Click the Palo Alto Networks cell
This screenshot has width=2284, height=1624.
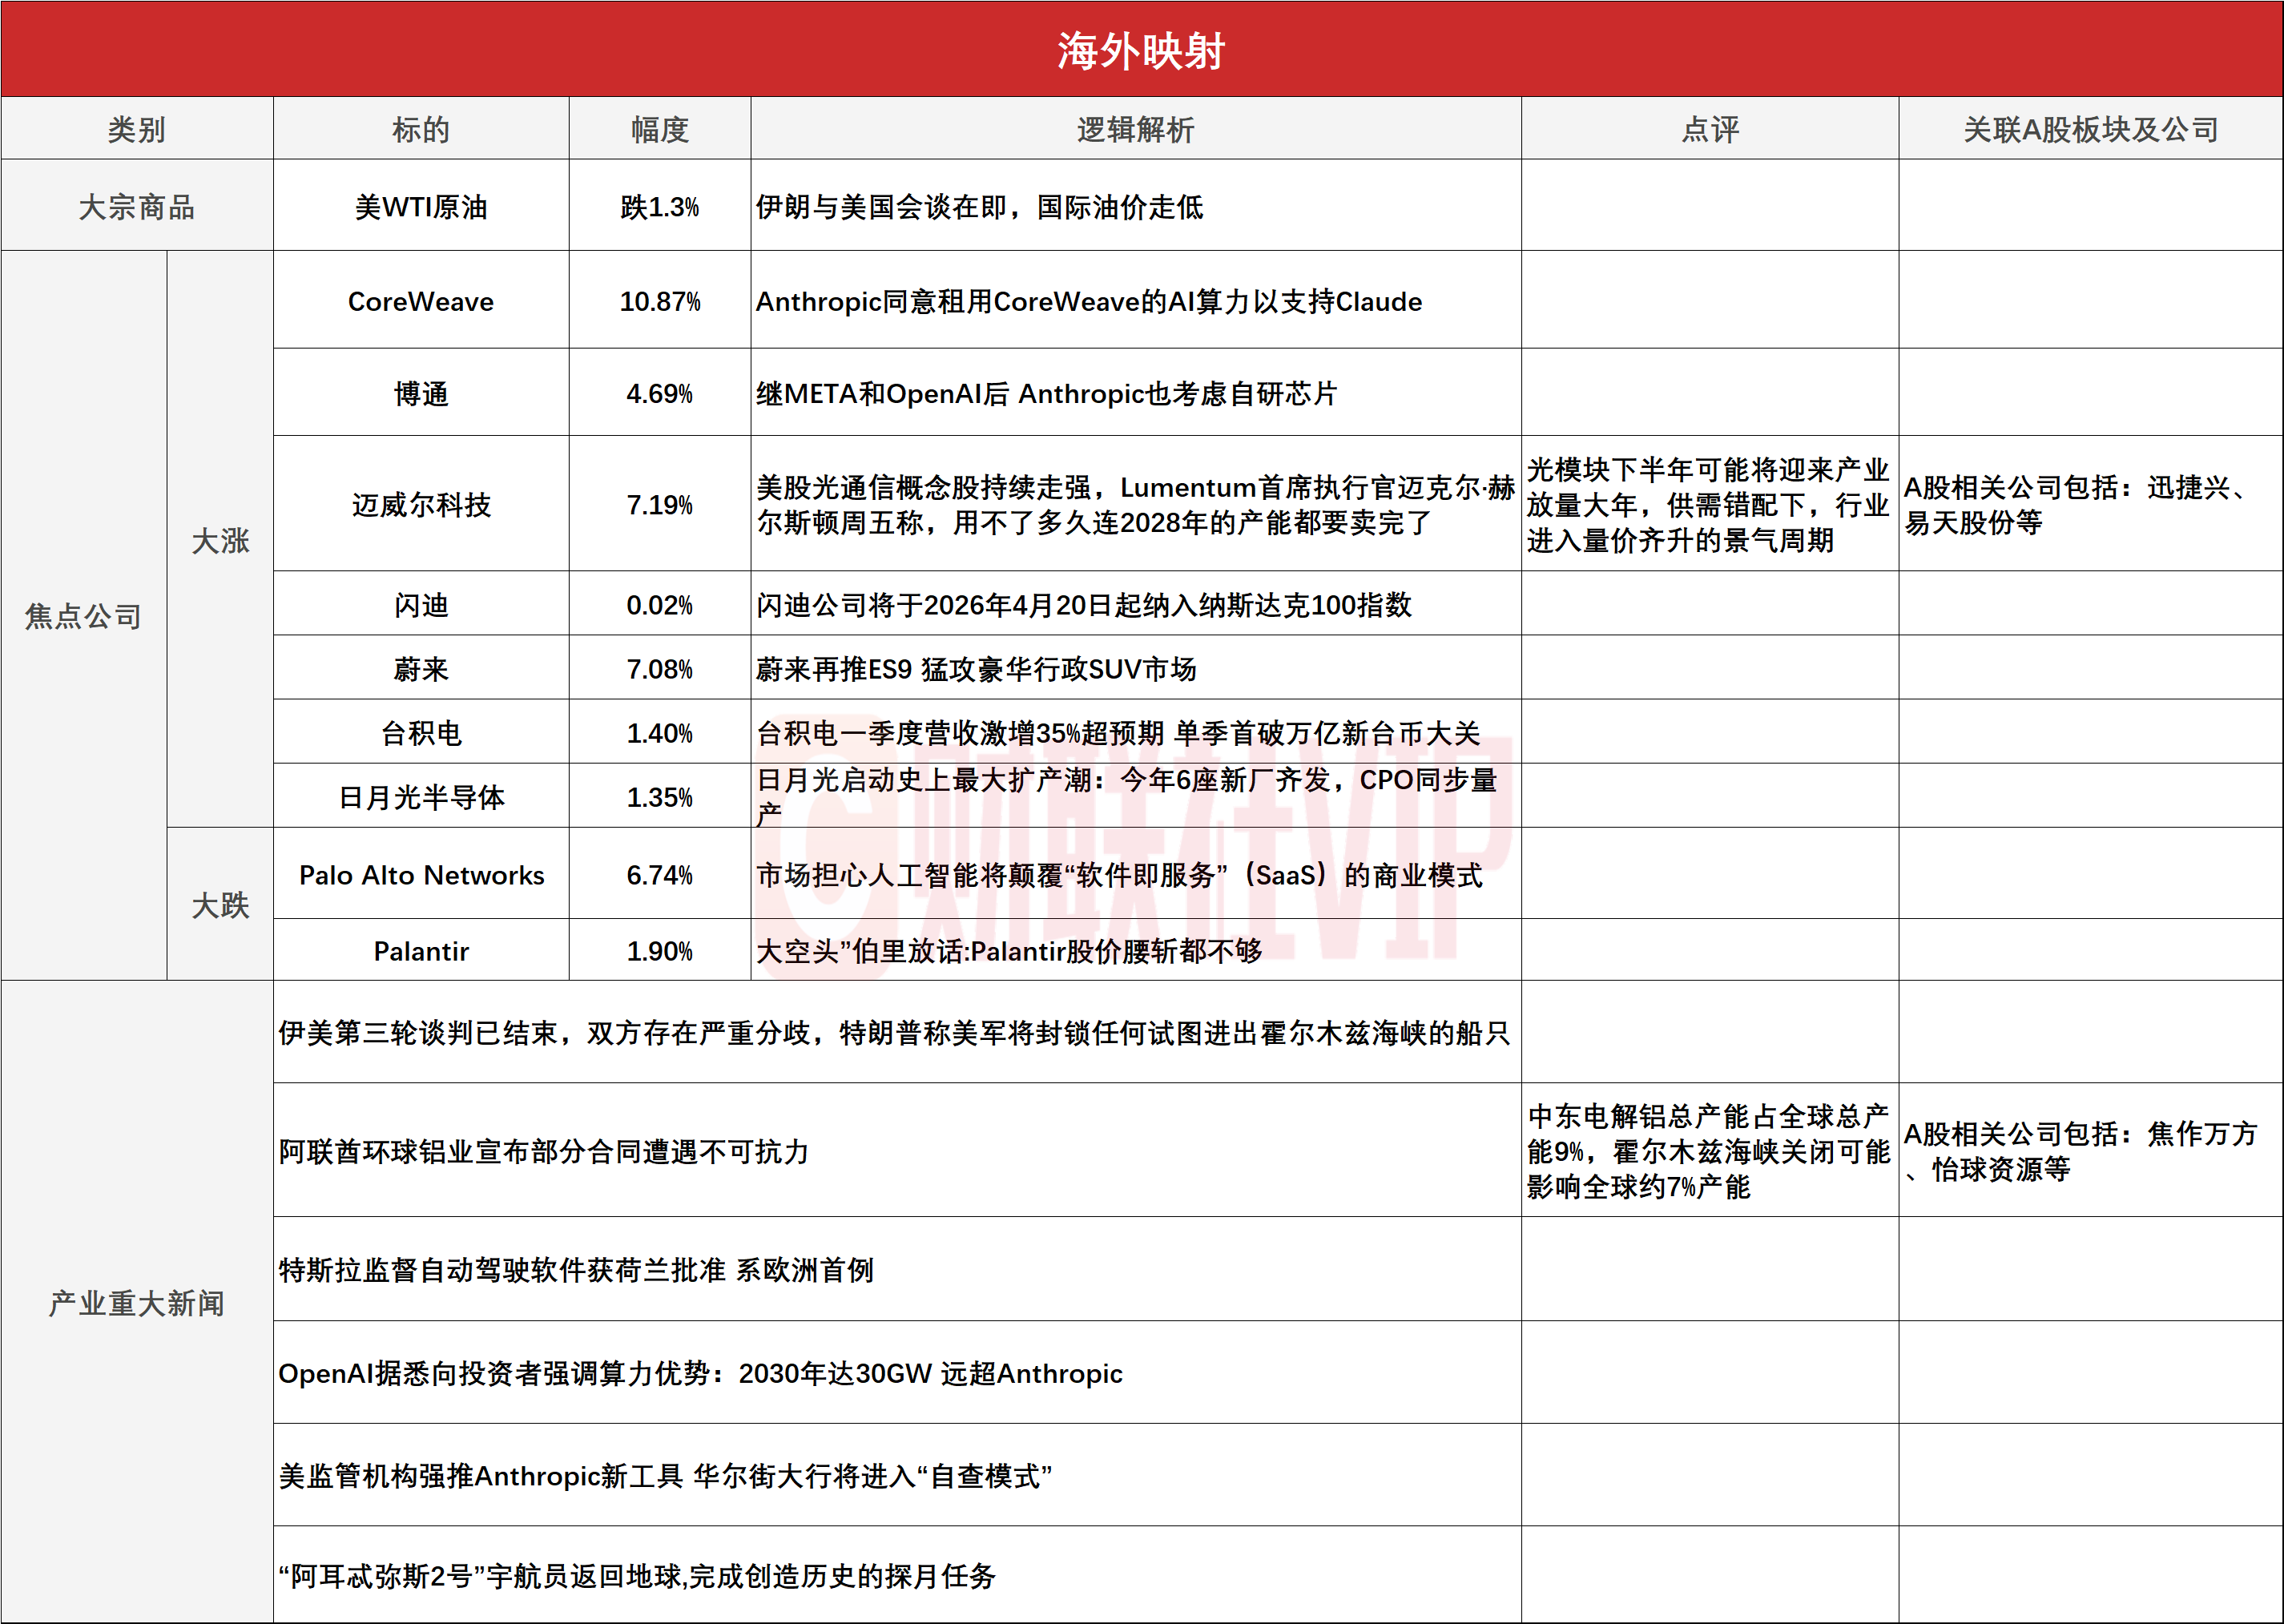pos(421,875)
